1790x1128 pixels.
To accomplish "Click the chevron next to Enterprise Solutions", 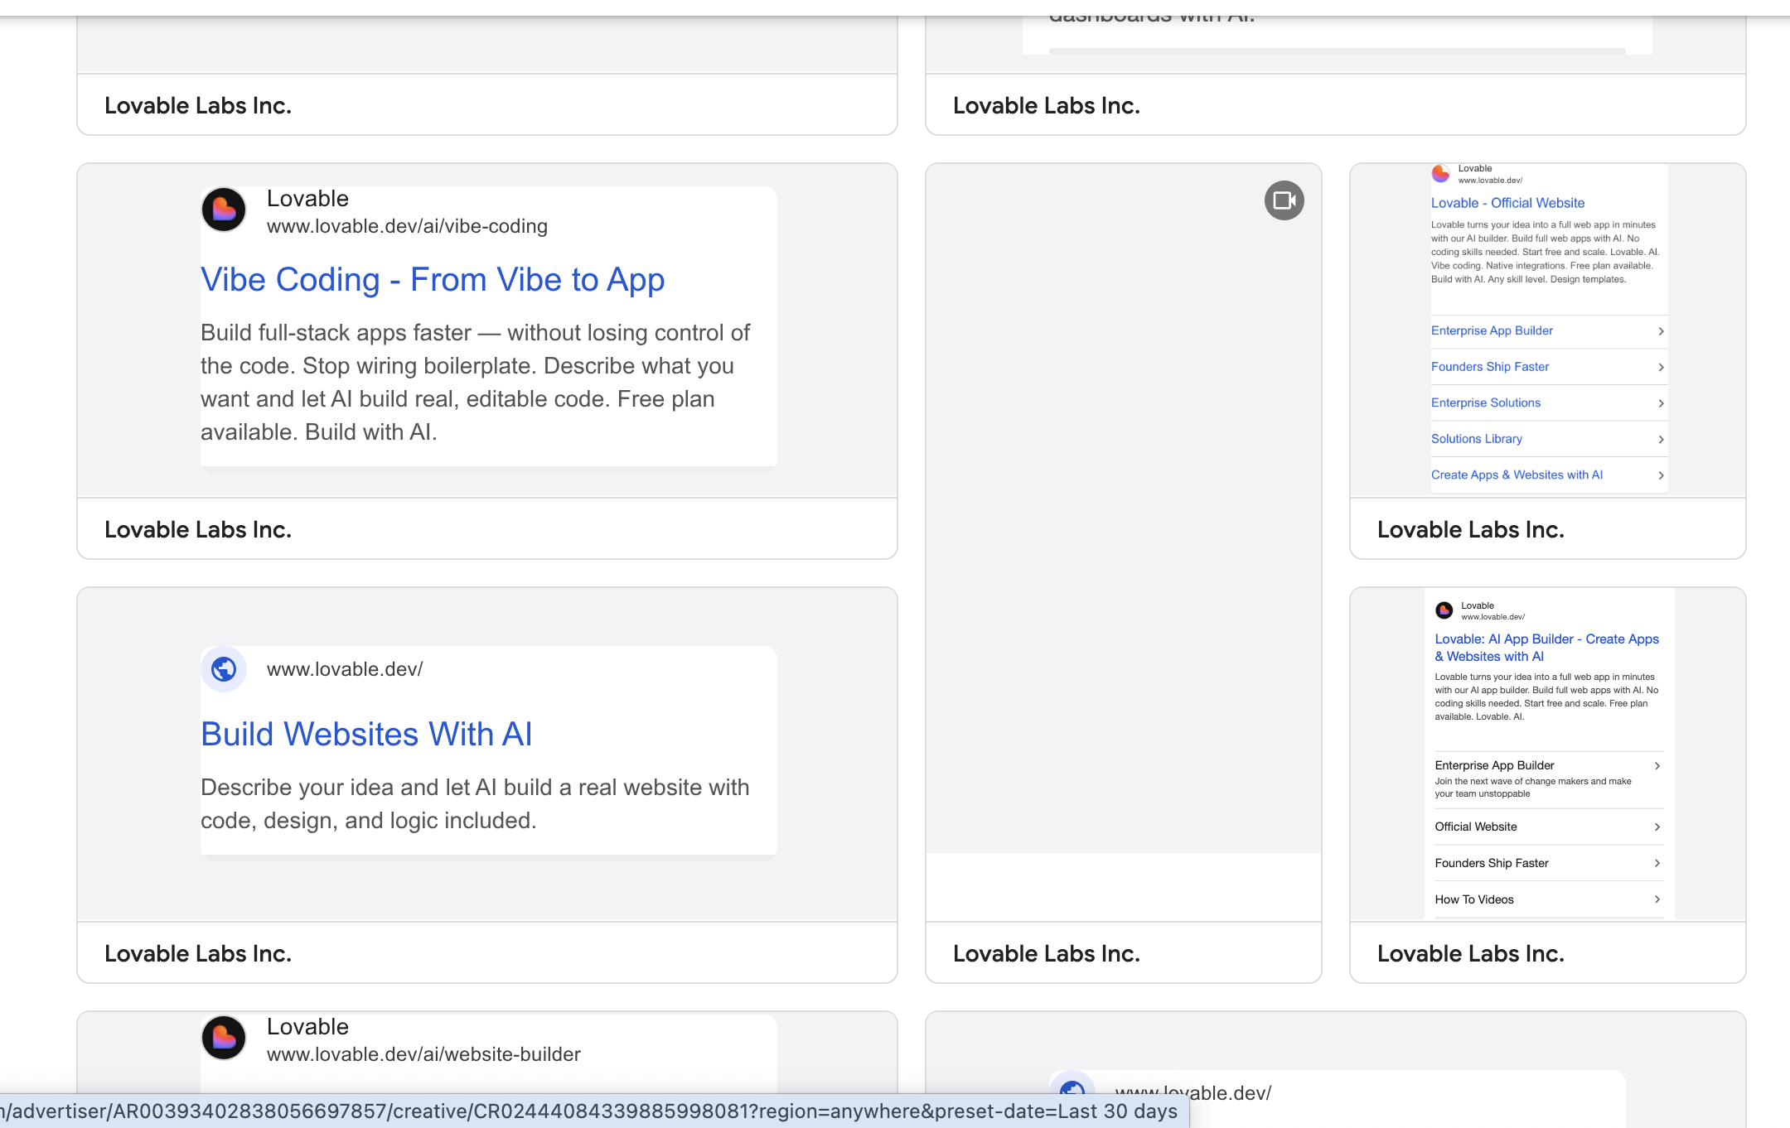I will tap(1661, 403).
